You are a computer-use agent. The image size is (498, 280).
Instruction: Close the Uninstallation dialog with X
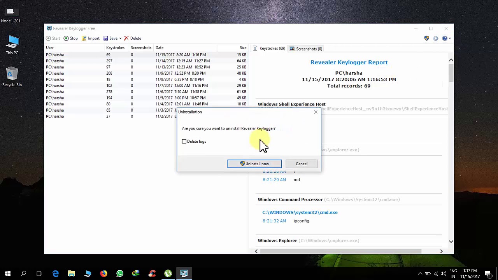pos(316,112)
